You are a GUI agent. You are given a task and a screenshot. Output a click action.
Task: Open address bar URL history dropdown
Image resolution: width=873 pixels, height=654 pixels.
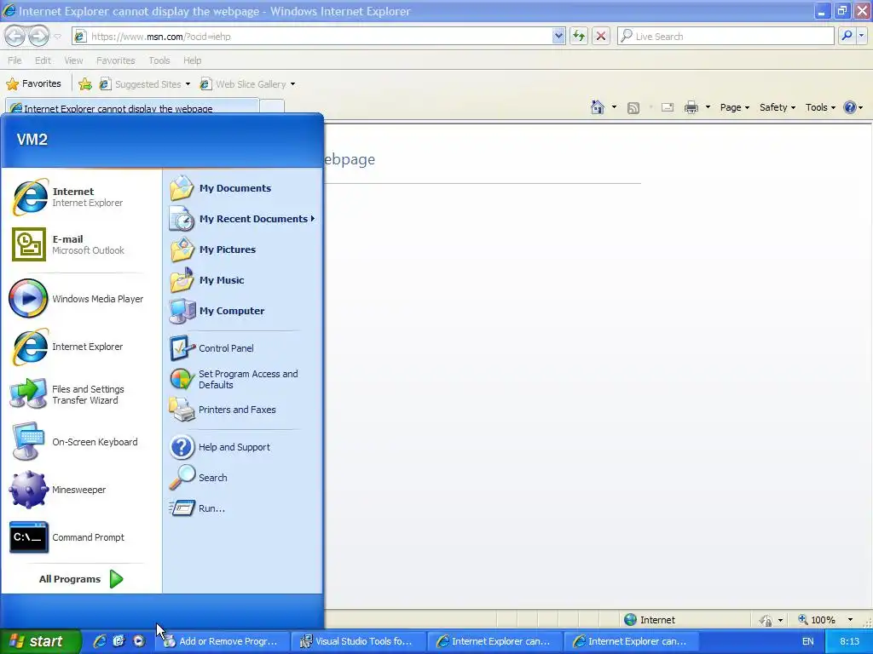click(558, 36)
